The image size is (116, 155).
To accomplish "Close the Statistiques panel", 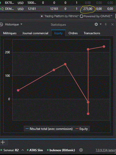I will pos(112,24).
